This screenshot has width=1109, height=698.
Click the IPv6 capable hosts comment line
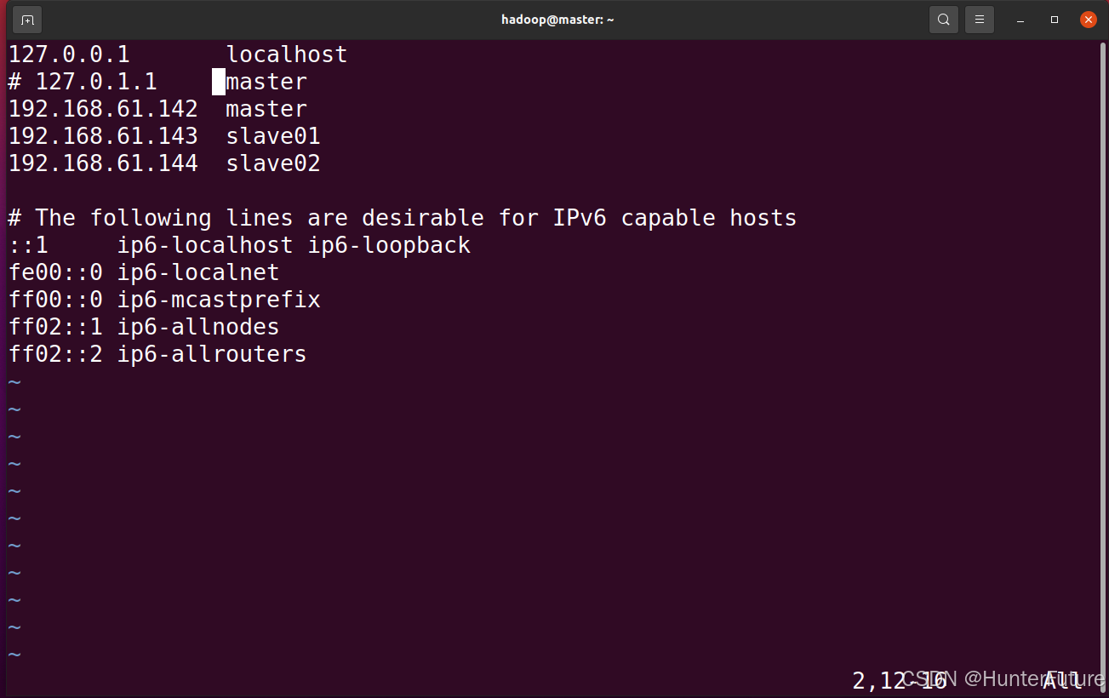[x=403, y=218]
